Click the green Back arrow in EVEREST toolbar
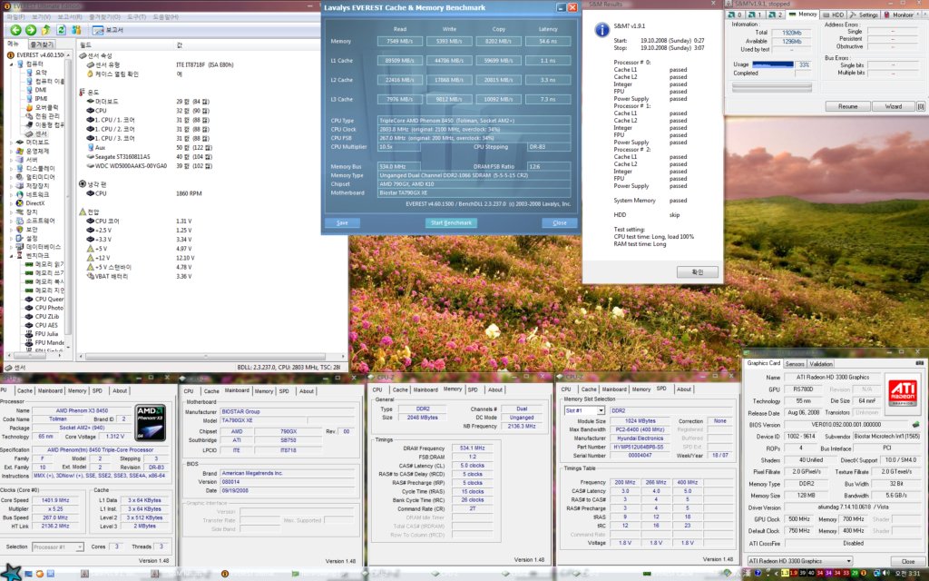Viewport: 929px width, 581px height. coord(16,30)
